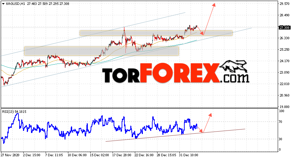292x159 pixels.
Task: Select the OHLC values 27.483 27.509 27.295 27.308
Action: tap(48, 4)
